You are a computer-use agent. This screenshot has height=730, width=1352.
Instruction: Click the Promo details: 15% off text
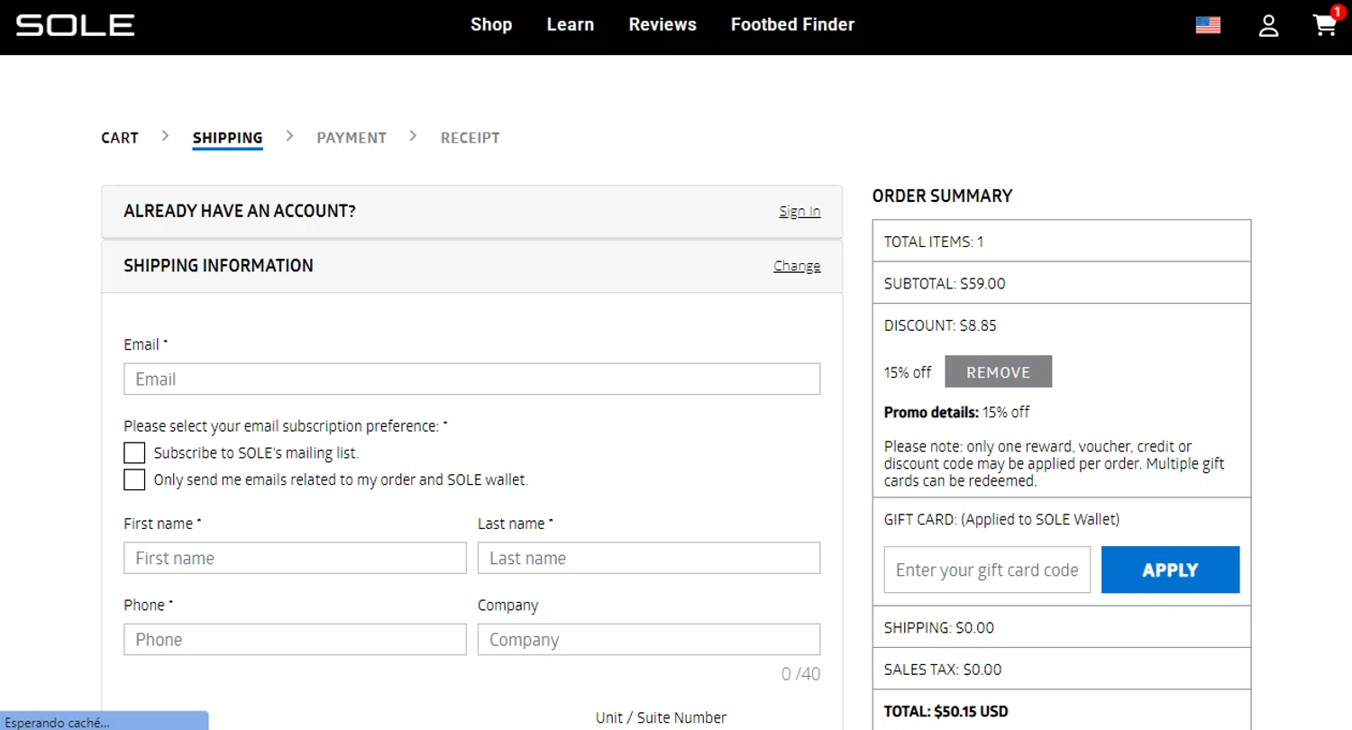click(956, 412)
